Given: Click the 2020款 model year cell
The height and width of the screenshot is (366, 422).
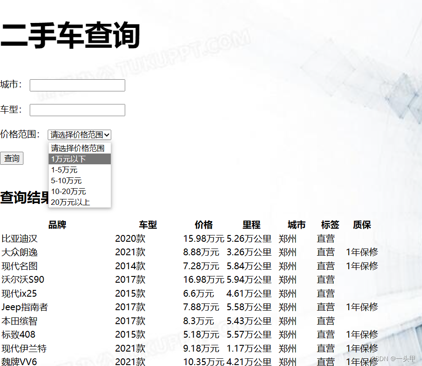Looking at the screenshot, I should pyautogui.click(x=130, y=239).
